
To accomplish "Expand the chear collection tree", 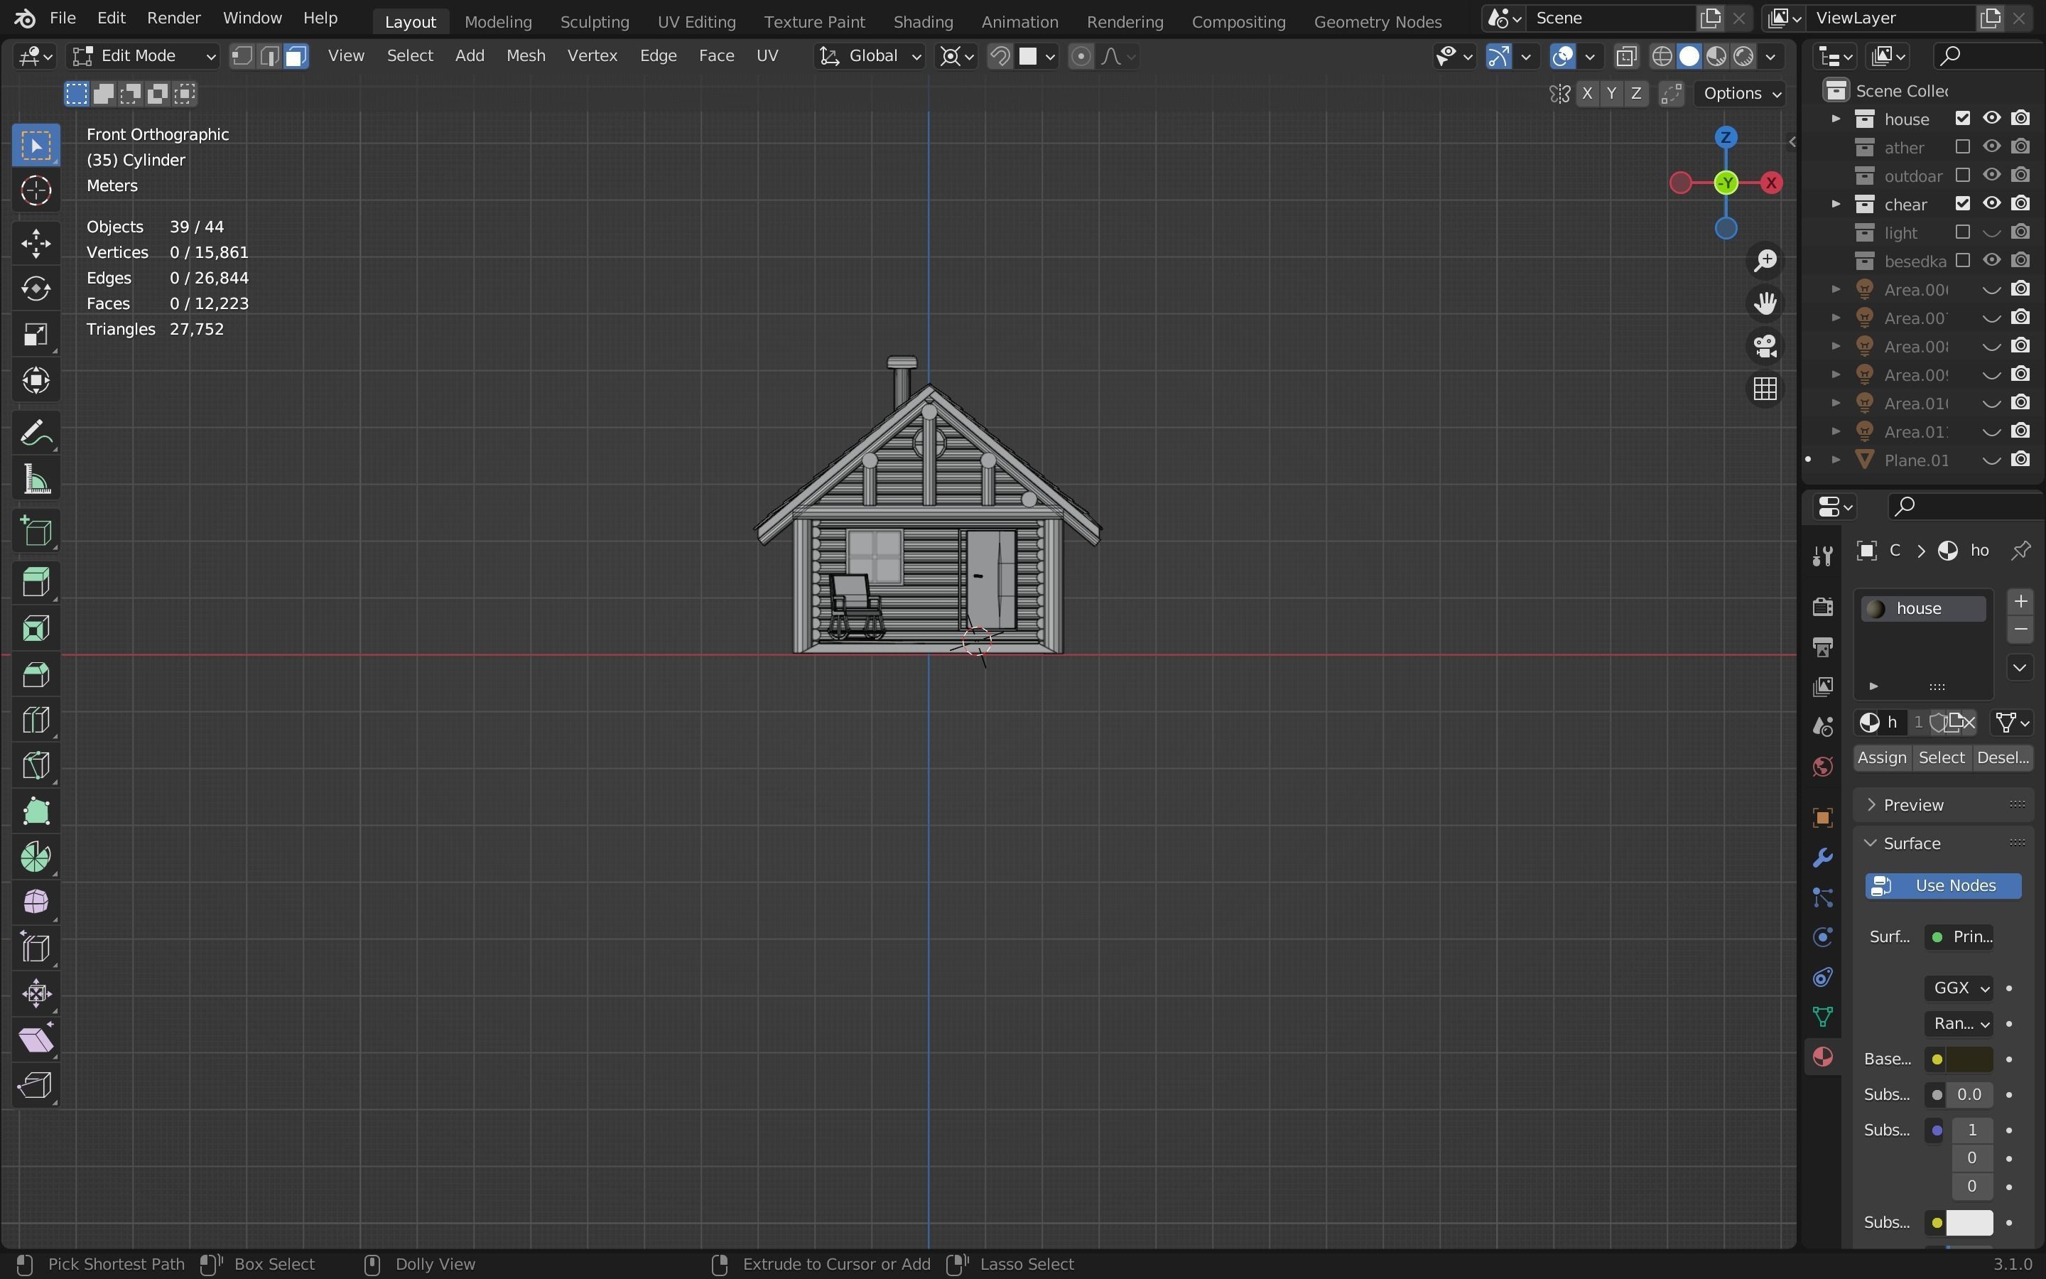I will coord(1836,204).
